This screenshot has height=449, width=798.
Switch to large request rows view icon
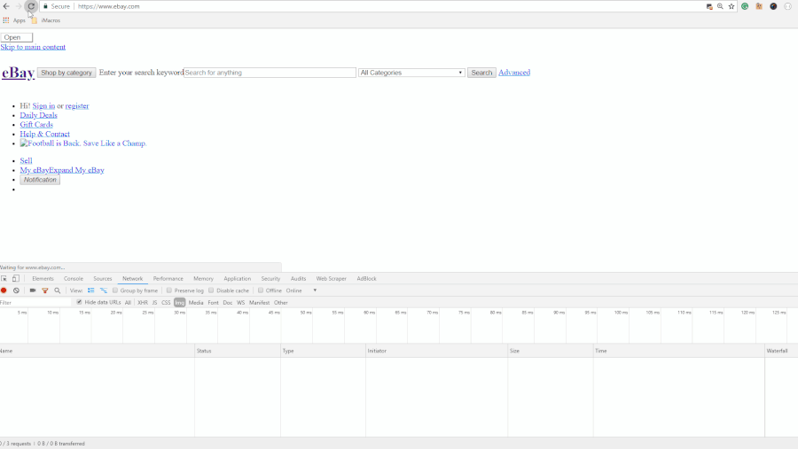(91, 290)
